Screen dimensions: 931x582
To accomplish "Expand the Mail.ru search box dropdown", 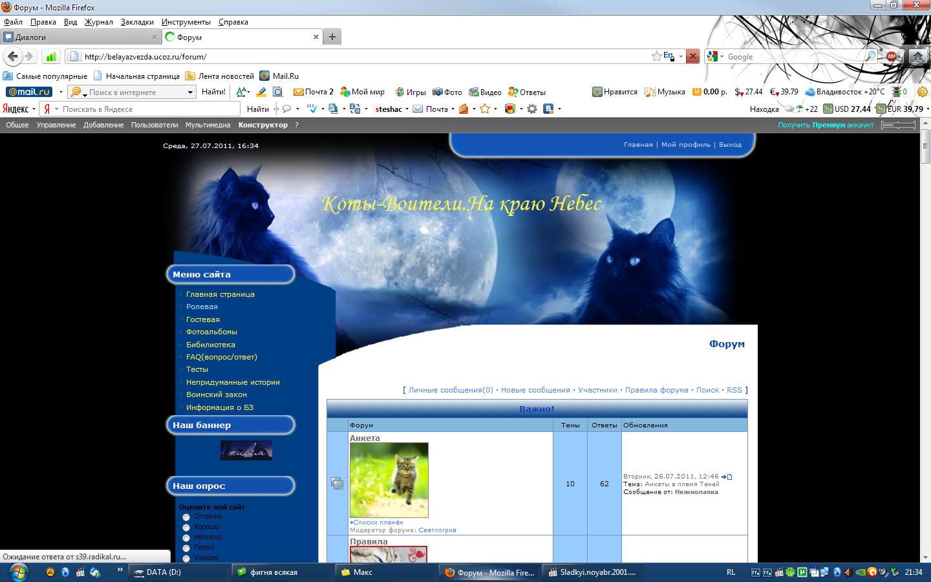I will pos(190,92).
